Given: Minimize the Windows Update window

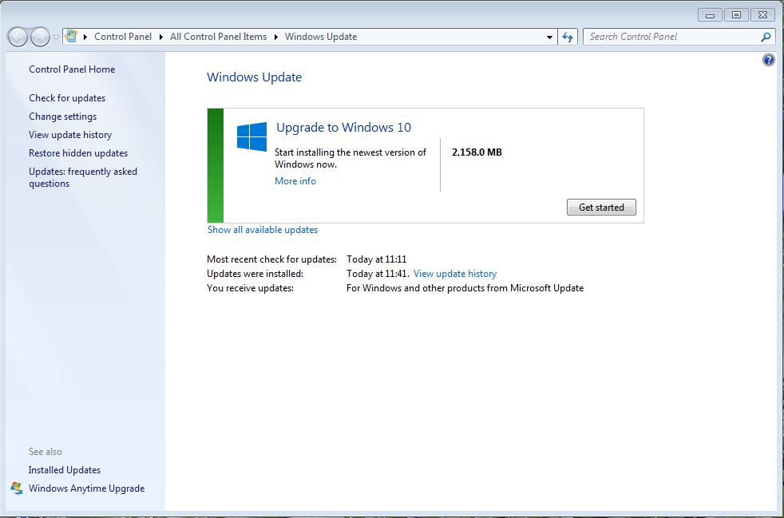Looking at the screenshot, I should (x=710, y=15).
